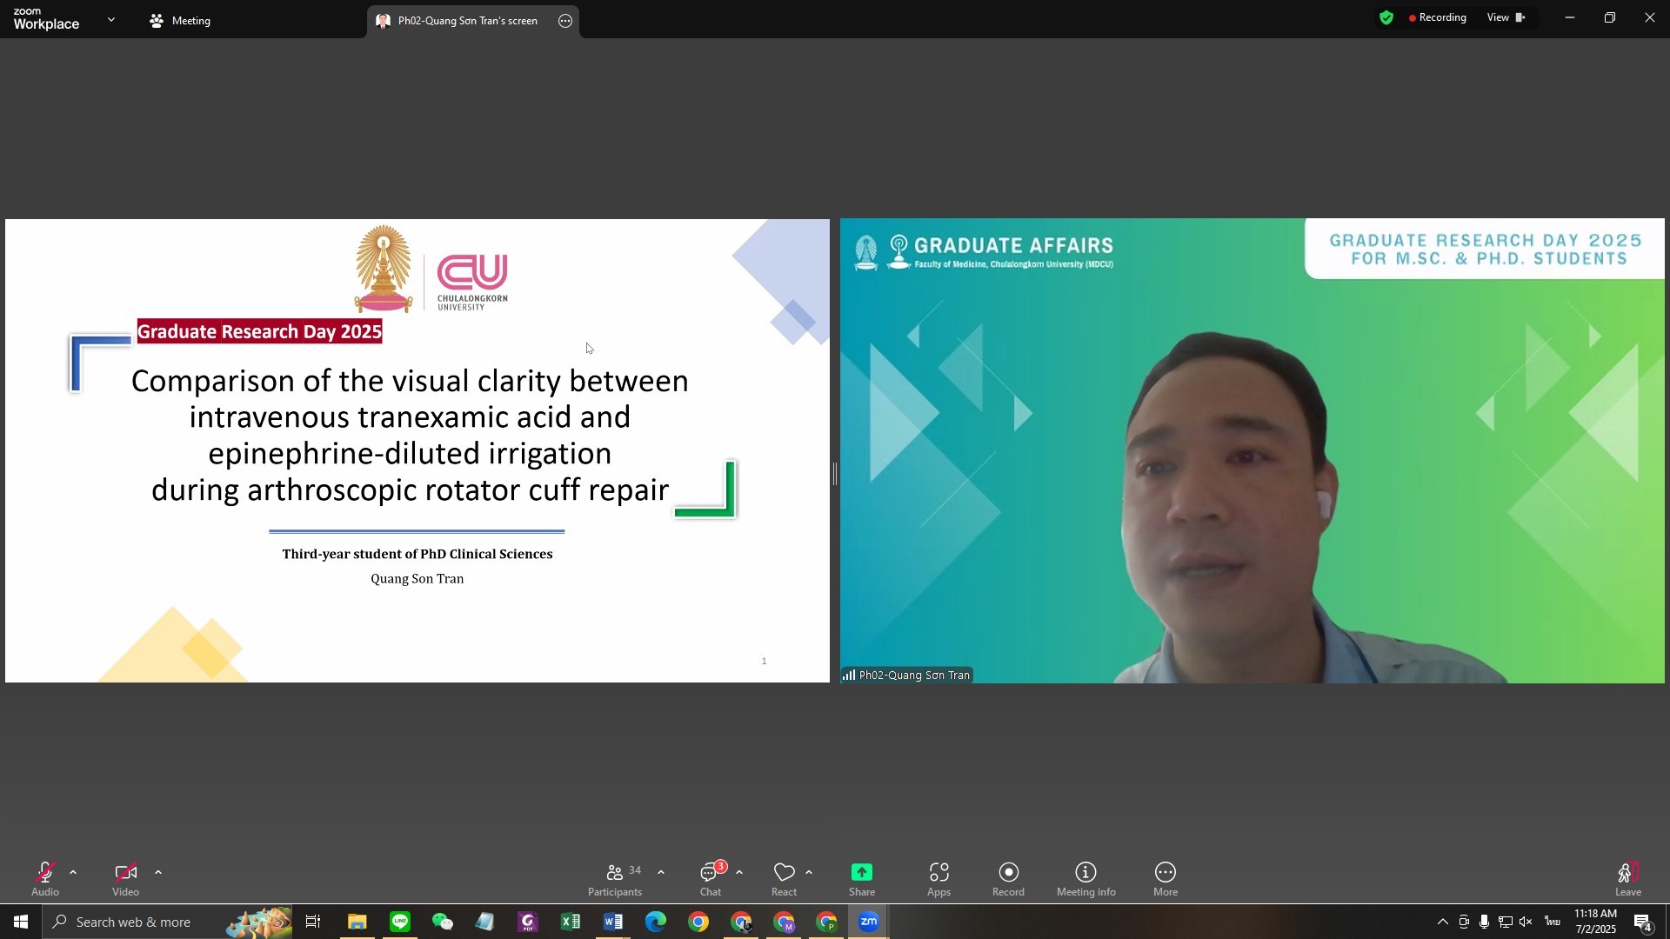The width and height of the screenshot is (1670, 939).
Task: Open the More options menu
Action: pyautogui.click(x=1165, y=879)
